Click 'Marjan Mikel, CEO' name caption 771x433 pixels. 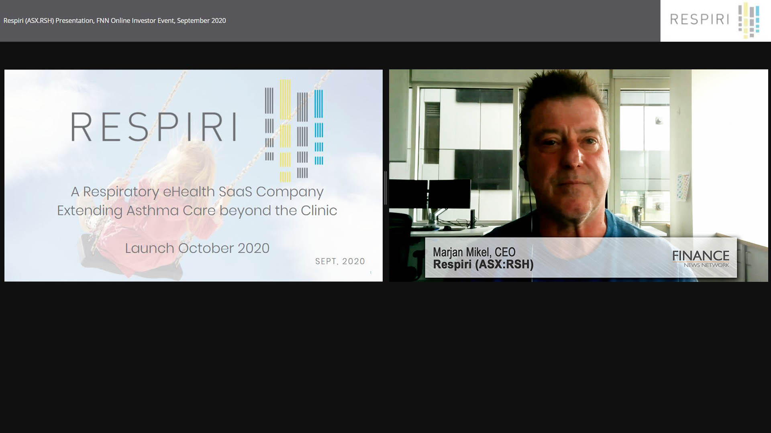(474, 252)
